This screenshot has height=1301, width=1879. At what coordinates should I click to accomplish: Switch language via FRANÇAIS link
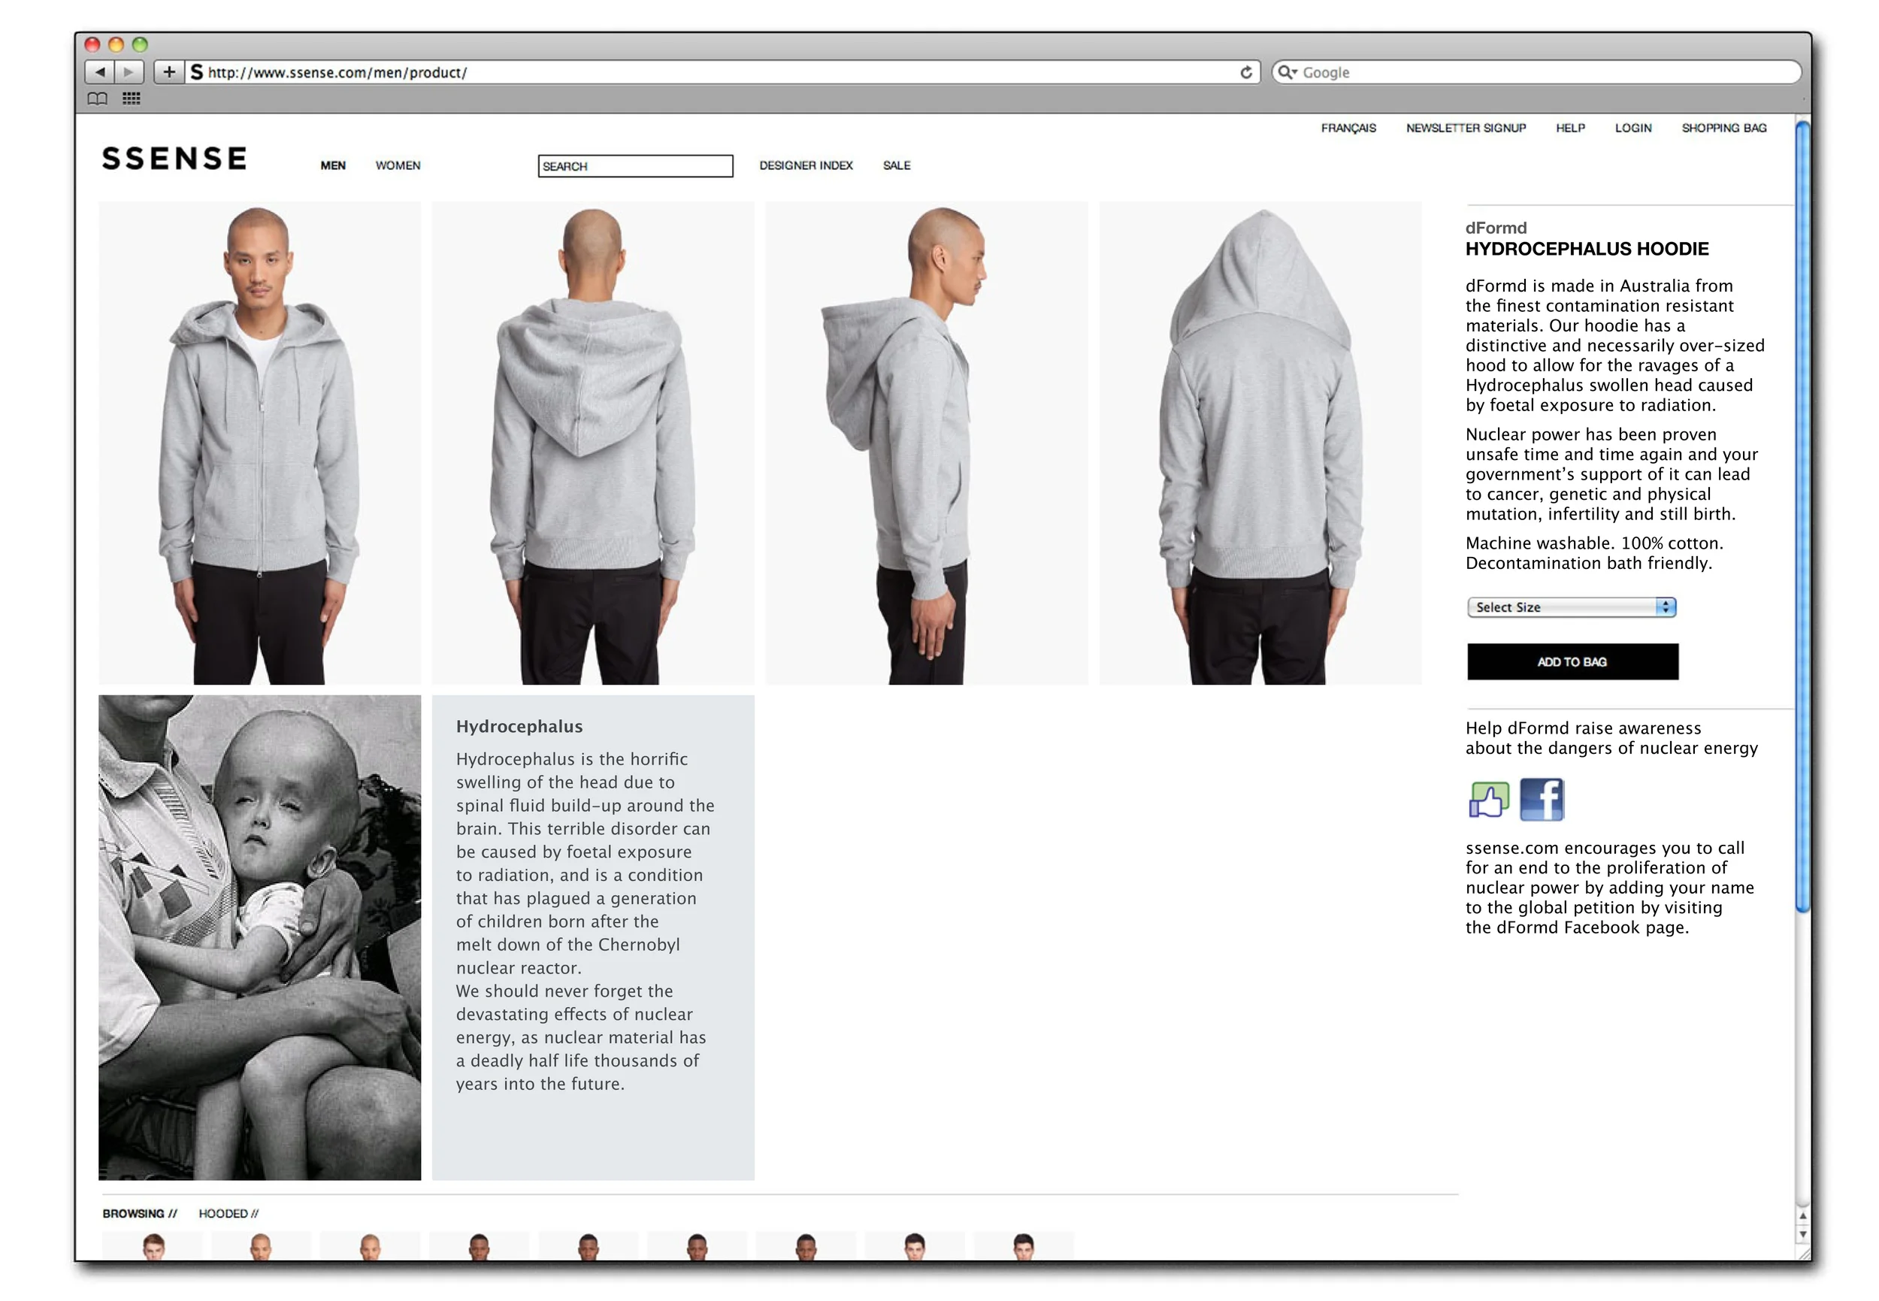[1348, 128]
